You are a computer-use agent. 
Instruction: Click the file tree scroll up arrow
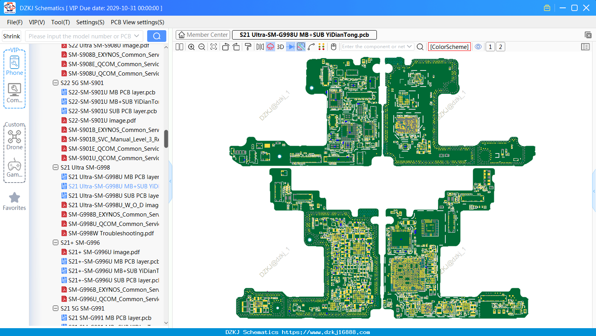tap(166, 47)
